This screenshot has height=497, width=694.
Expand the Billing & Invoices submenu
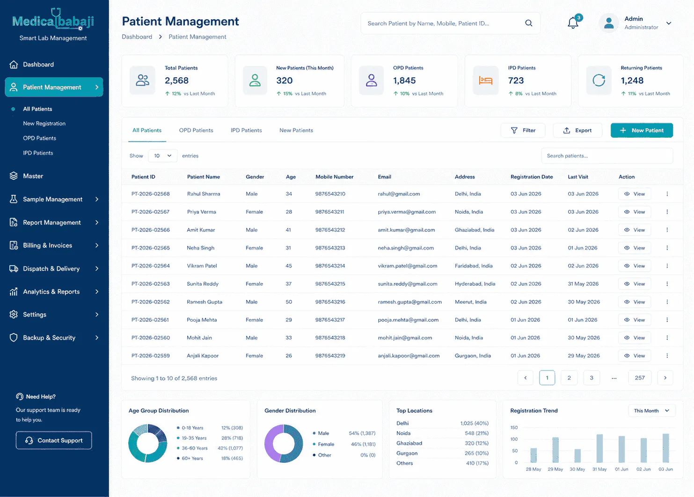97,245
